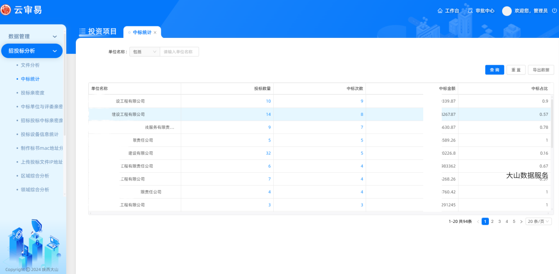The height and width of the screenshot is (274, 559).
Task: Click the next page arrow
Action: 521,222
